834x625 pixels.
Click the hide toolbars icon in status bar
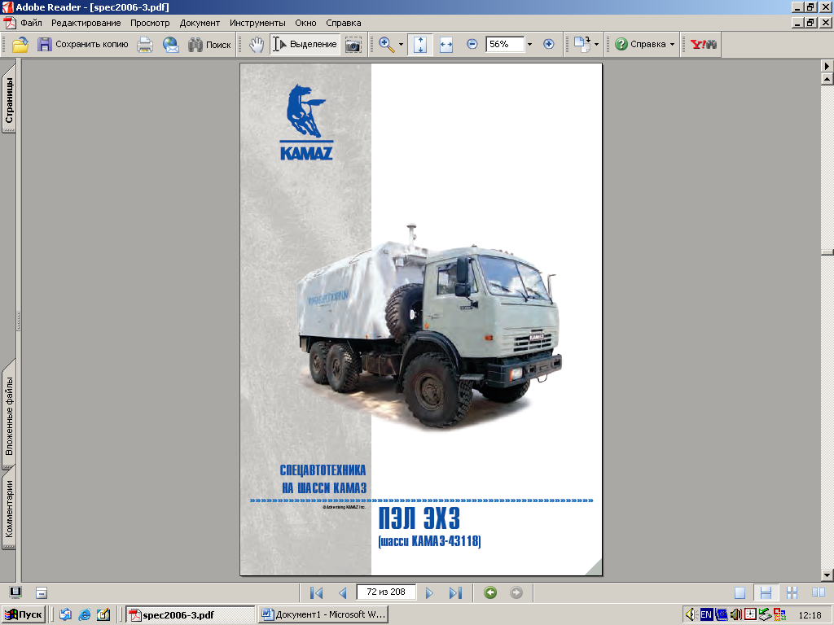[x=42, y=592]
